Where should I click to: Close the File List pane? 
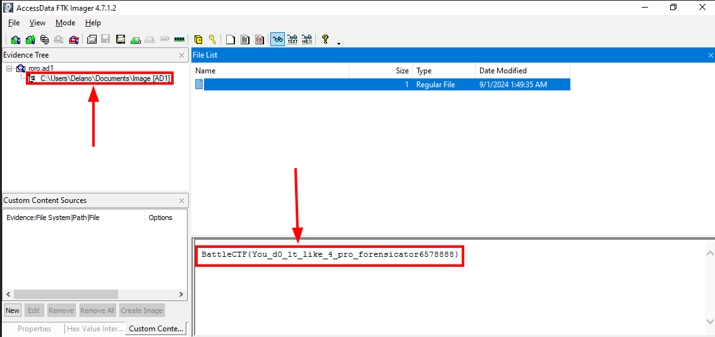(711, 55)
